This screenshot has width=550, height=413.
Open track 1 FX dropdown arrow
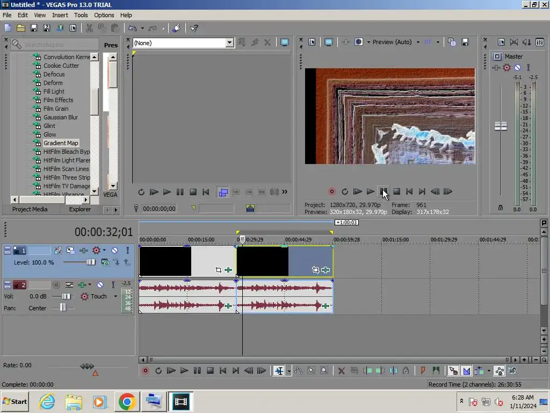tap(105, 251)
